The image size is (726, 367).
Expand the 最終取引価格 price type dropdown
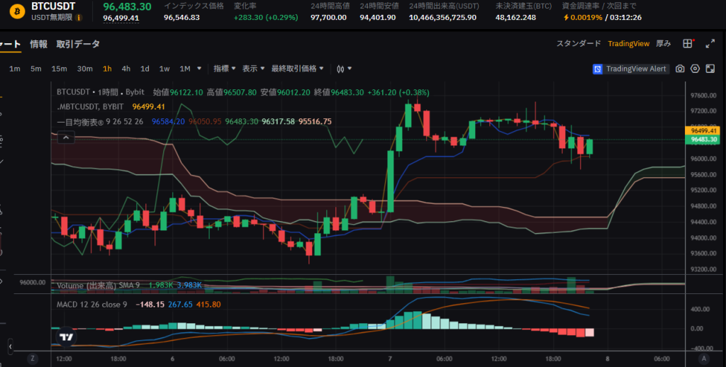[x=297, y=69]
